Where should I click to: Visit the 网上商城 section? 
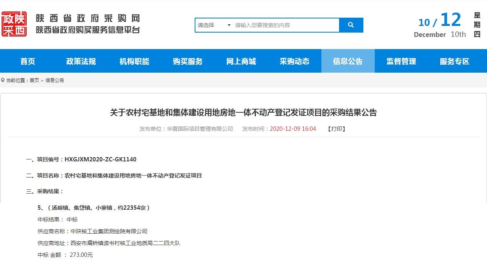click(241, 61)
